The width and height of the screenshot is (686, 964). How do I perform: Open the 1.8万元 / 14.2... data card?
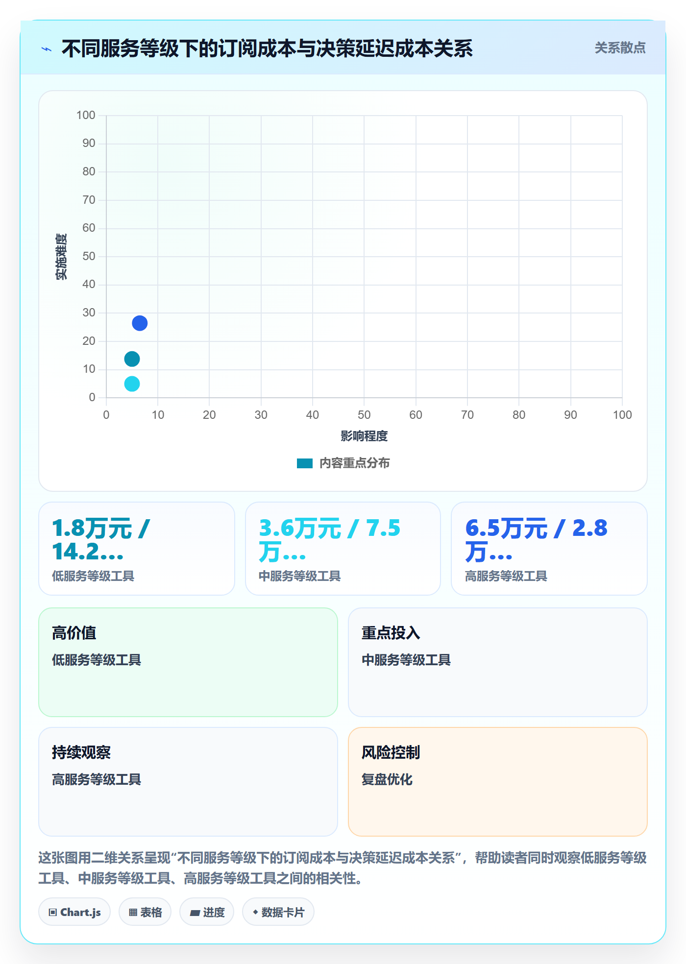(x=137, y=549)
